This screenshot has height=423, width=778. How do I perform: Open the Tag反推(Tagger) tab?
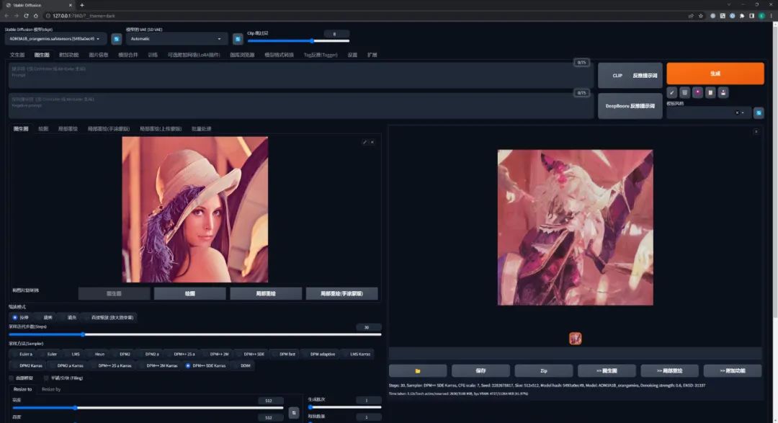(321, 55)
